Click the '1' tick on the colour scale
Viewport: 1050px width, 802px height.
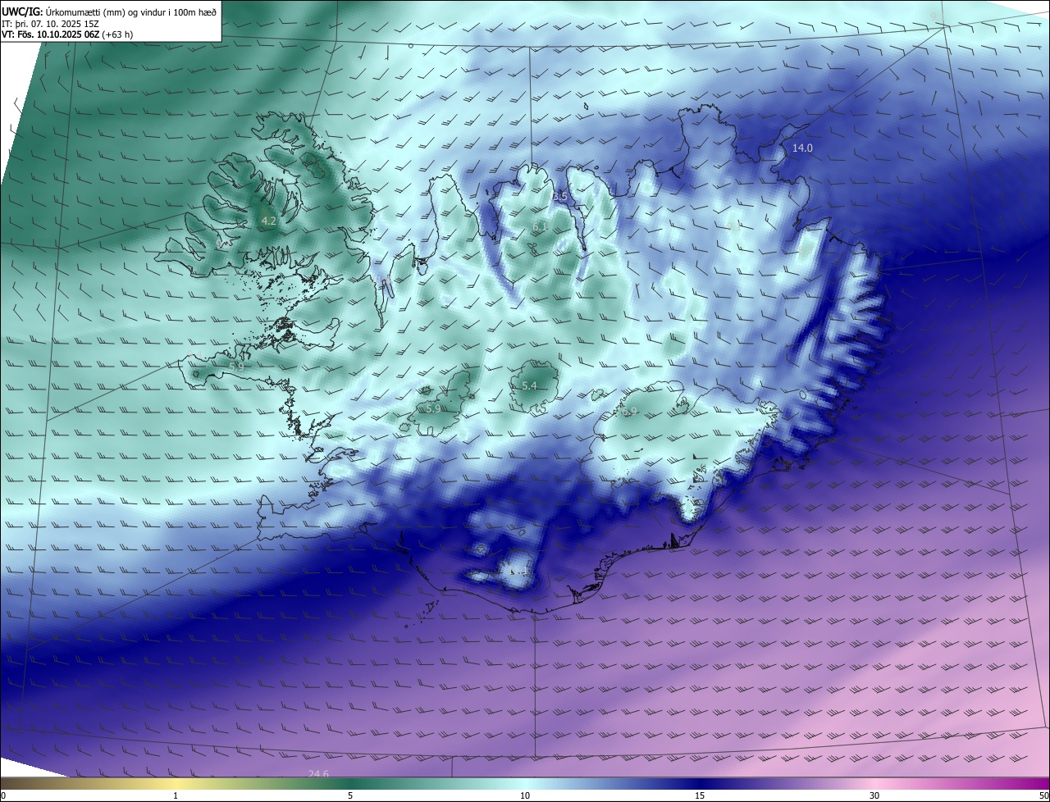click(176, 795)
